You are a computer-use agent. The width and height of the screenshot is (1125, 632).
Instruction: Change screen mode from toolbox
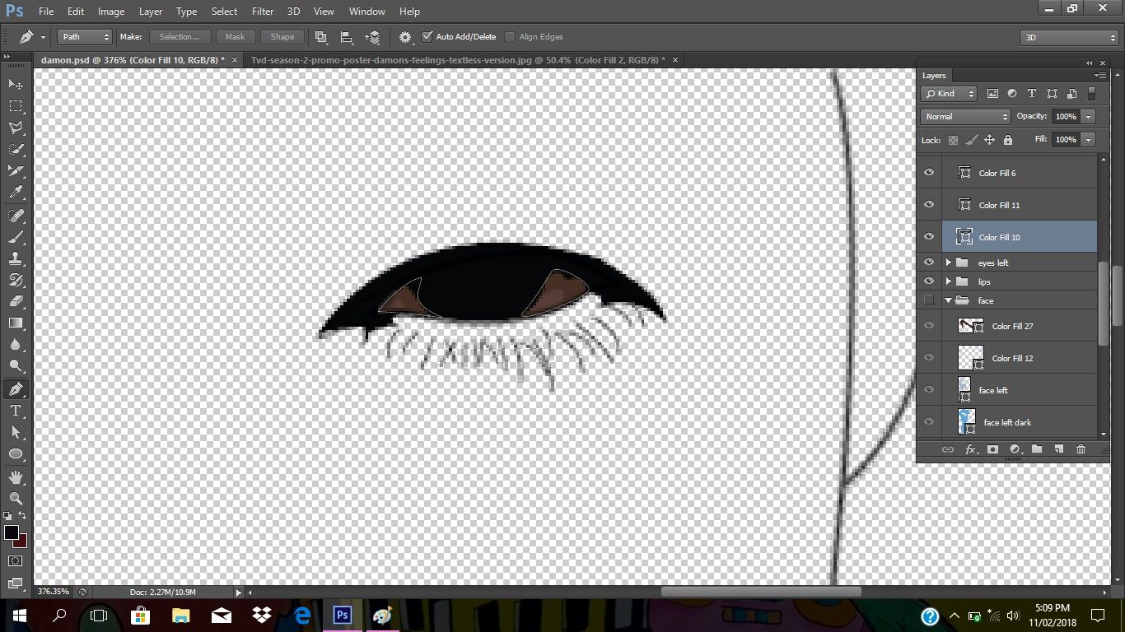point(16,583)
